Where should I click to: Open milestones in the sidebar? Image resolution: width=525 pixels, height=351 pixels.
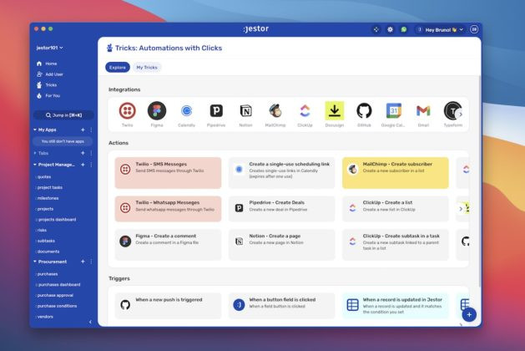(x=48, y=198)
